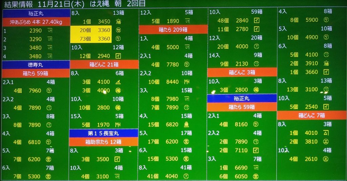Click the 沖あぶらめ 4本 27.40kg banner

tap(36, 22)
